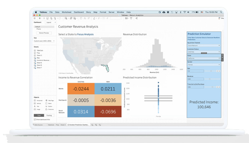The height and width of the screenshot is (143, 249).
Task: Click the Age increment right arrow
Action: (219, 71)
